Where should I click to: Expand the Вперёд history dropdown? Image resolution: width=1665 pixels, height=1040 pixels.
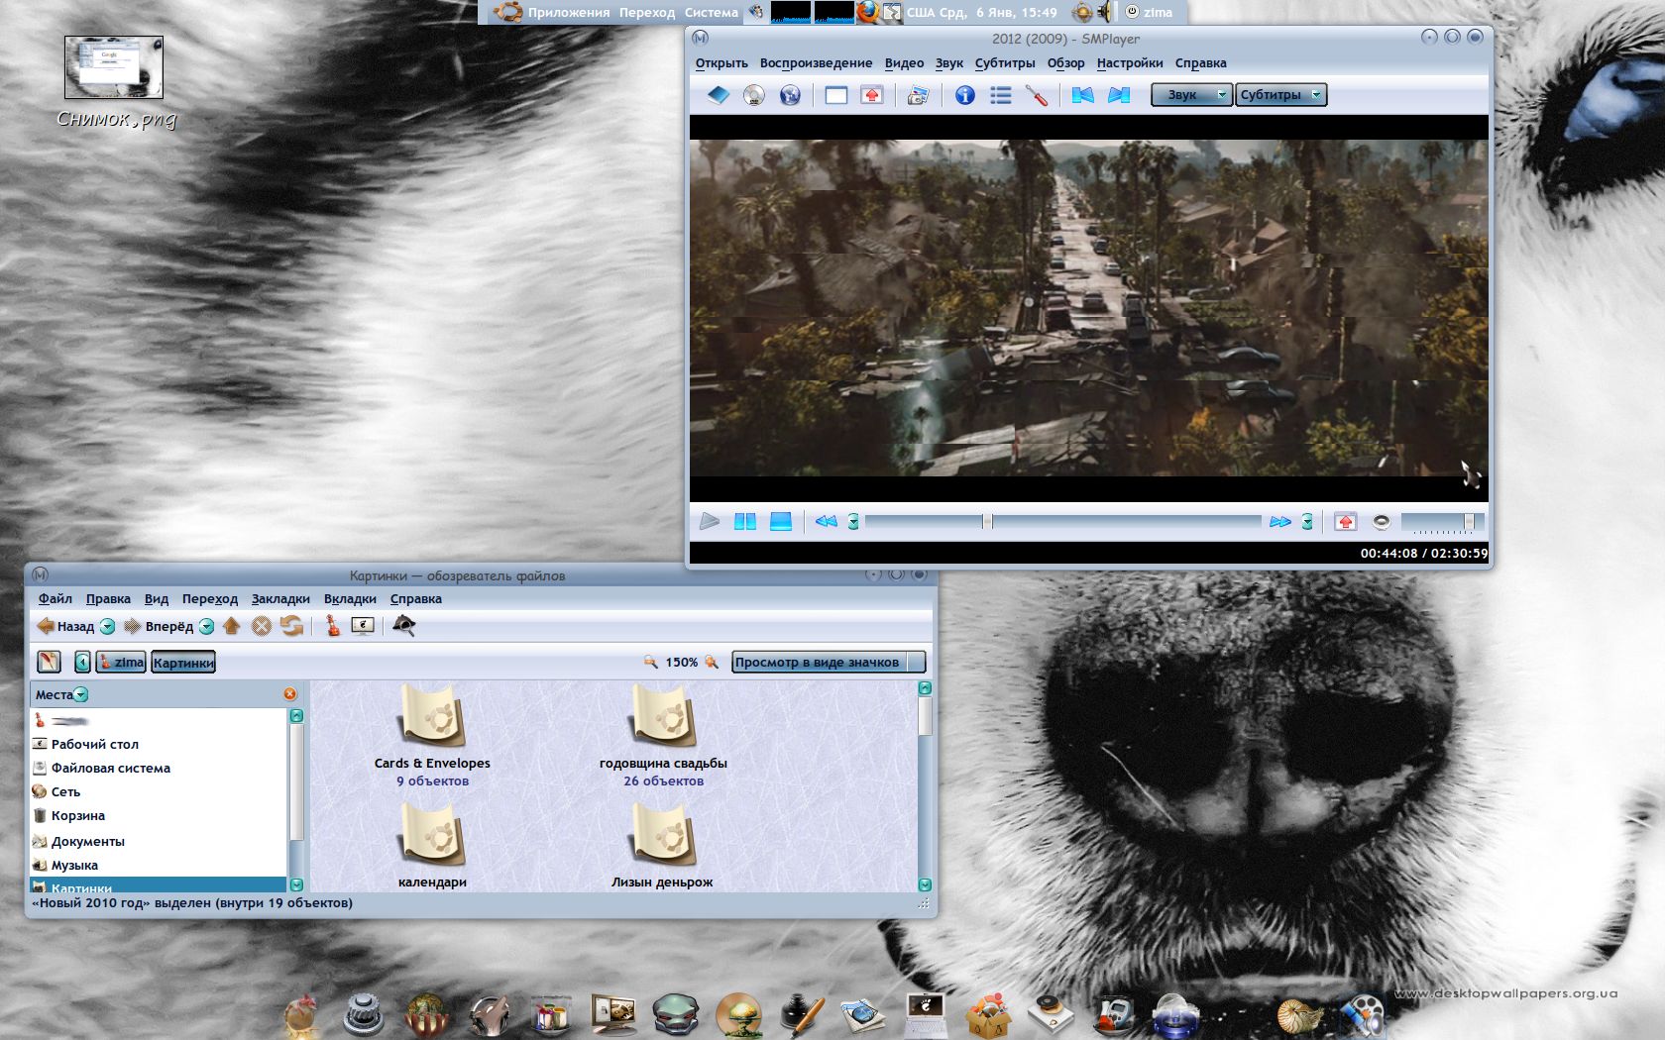[206, 626]
